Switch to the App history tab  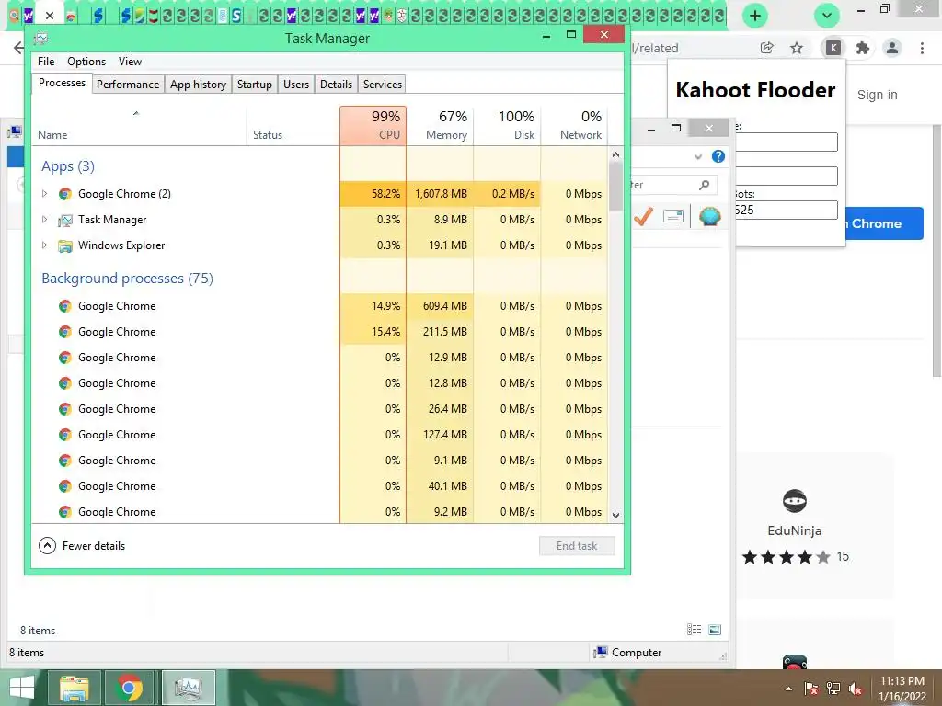pyautogui.click(x=198, y=85)
